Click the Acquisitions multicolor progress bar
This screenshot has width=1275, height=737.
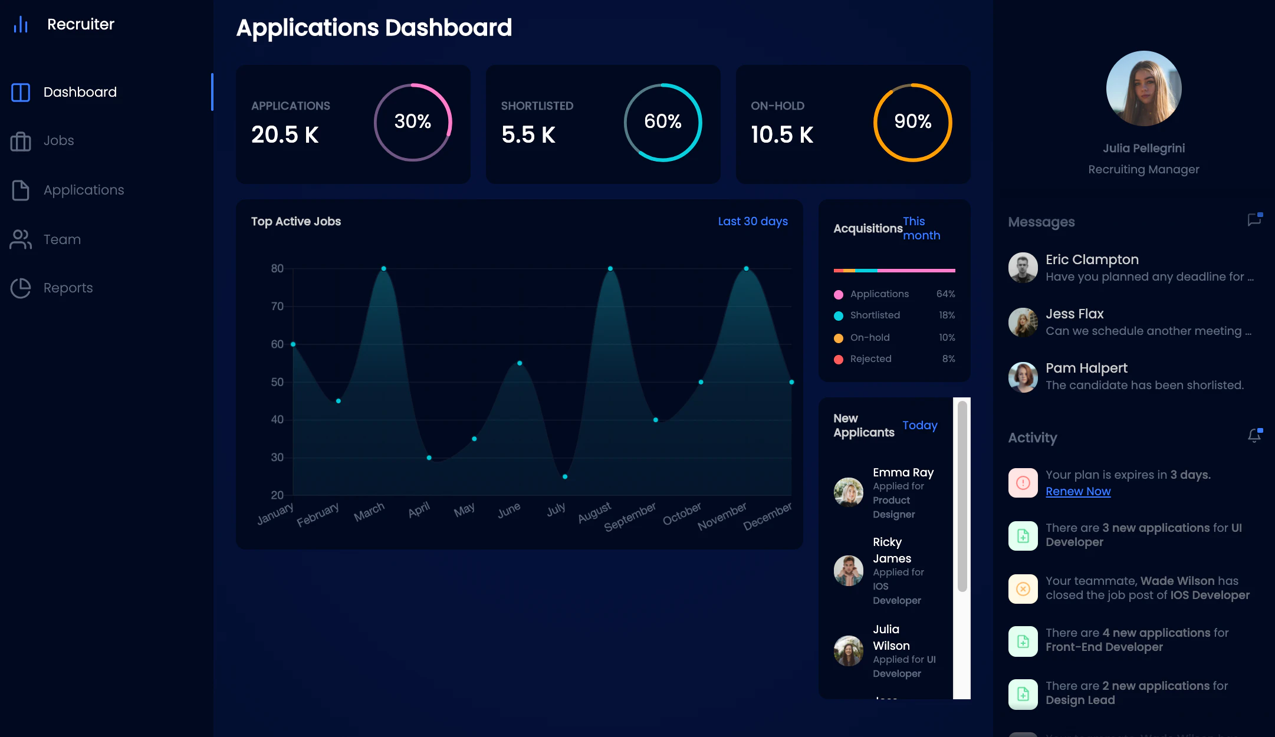(x=894, y=271)
